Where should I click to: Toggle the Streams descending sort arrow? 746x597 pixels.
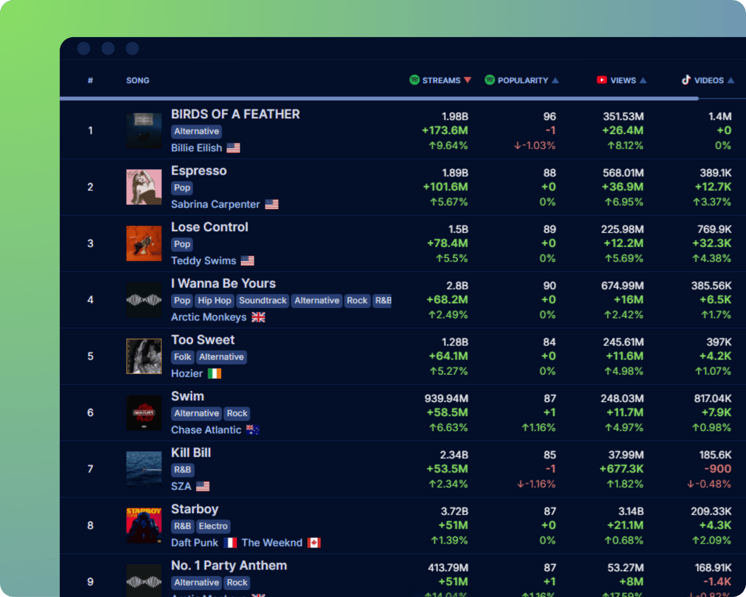(467, 80)
